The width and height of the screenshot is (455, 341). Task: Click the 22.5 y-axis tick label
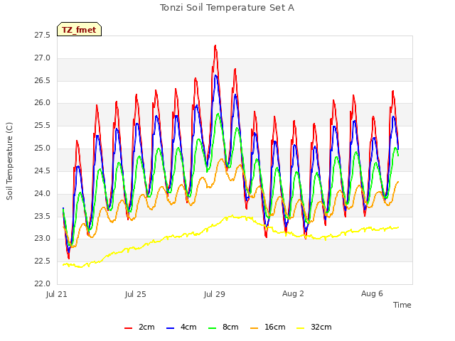[43, 261]
